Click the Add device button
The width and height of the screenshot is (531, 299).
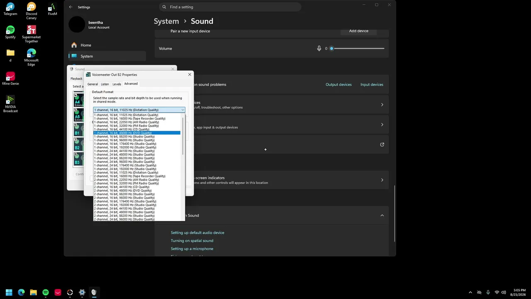click(x=359, y=31)
